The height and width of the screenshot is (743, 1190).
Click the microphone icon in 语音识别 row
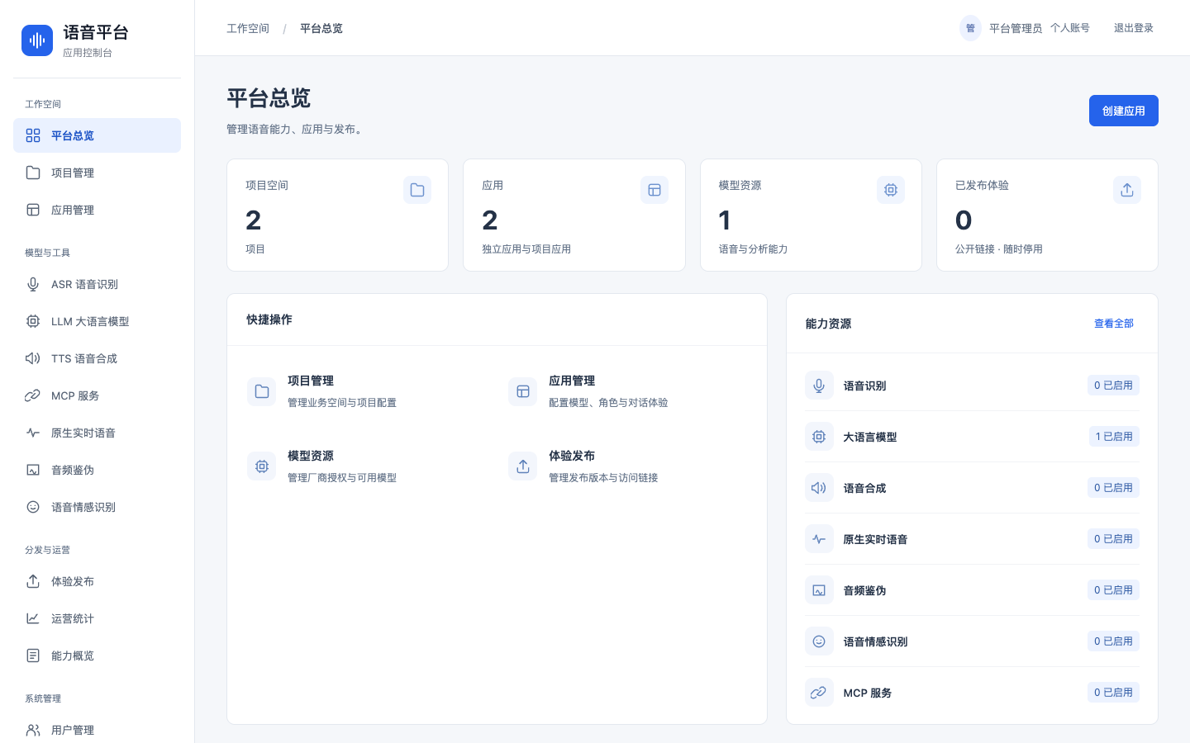point(819,386)
